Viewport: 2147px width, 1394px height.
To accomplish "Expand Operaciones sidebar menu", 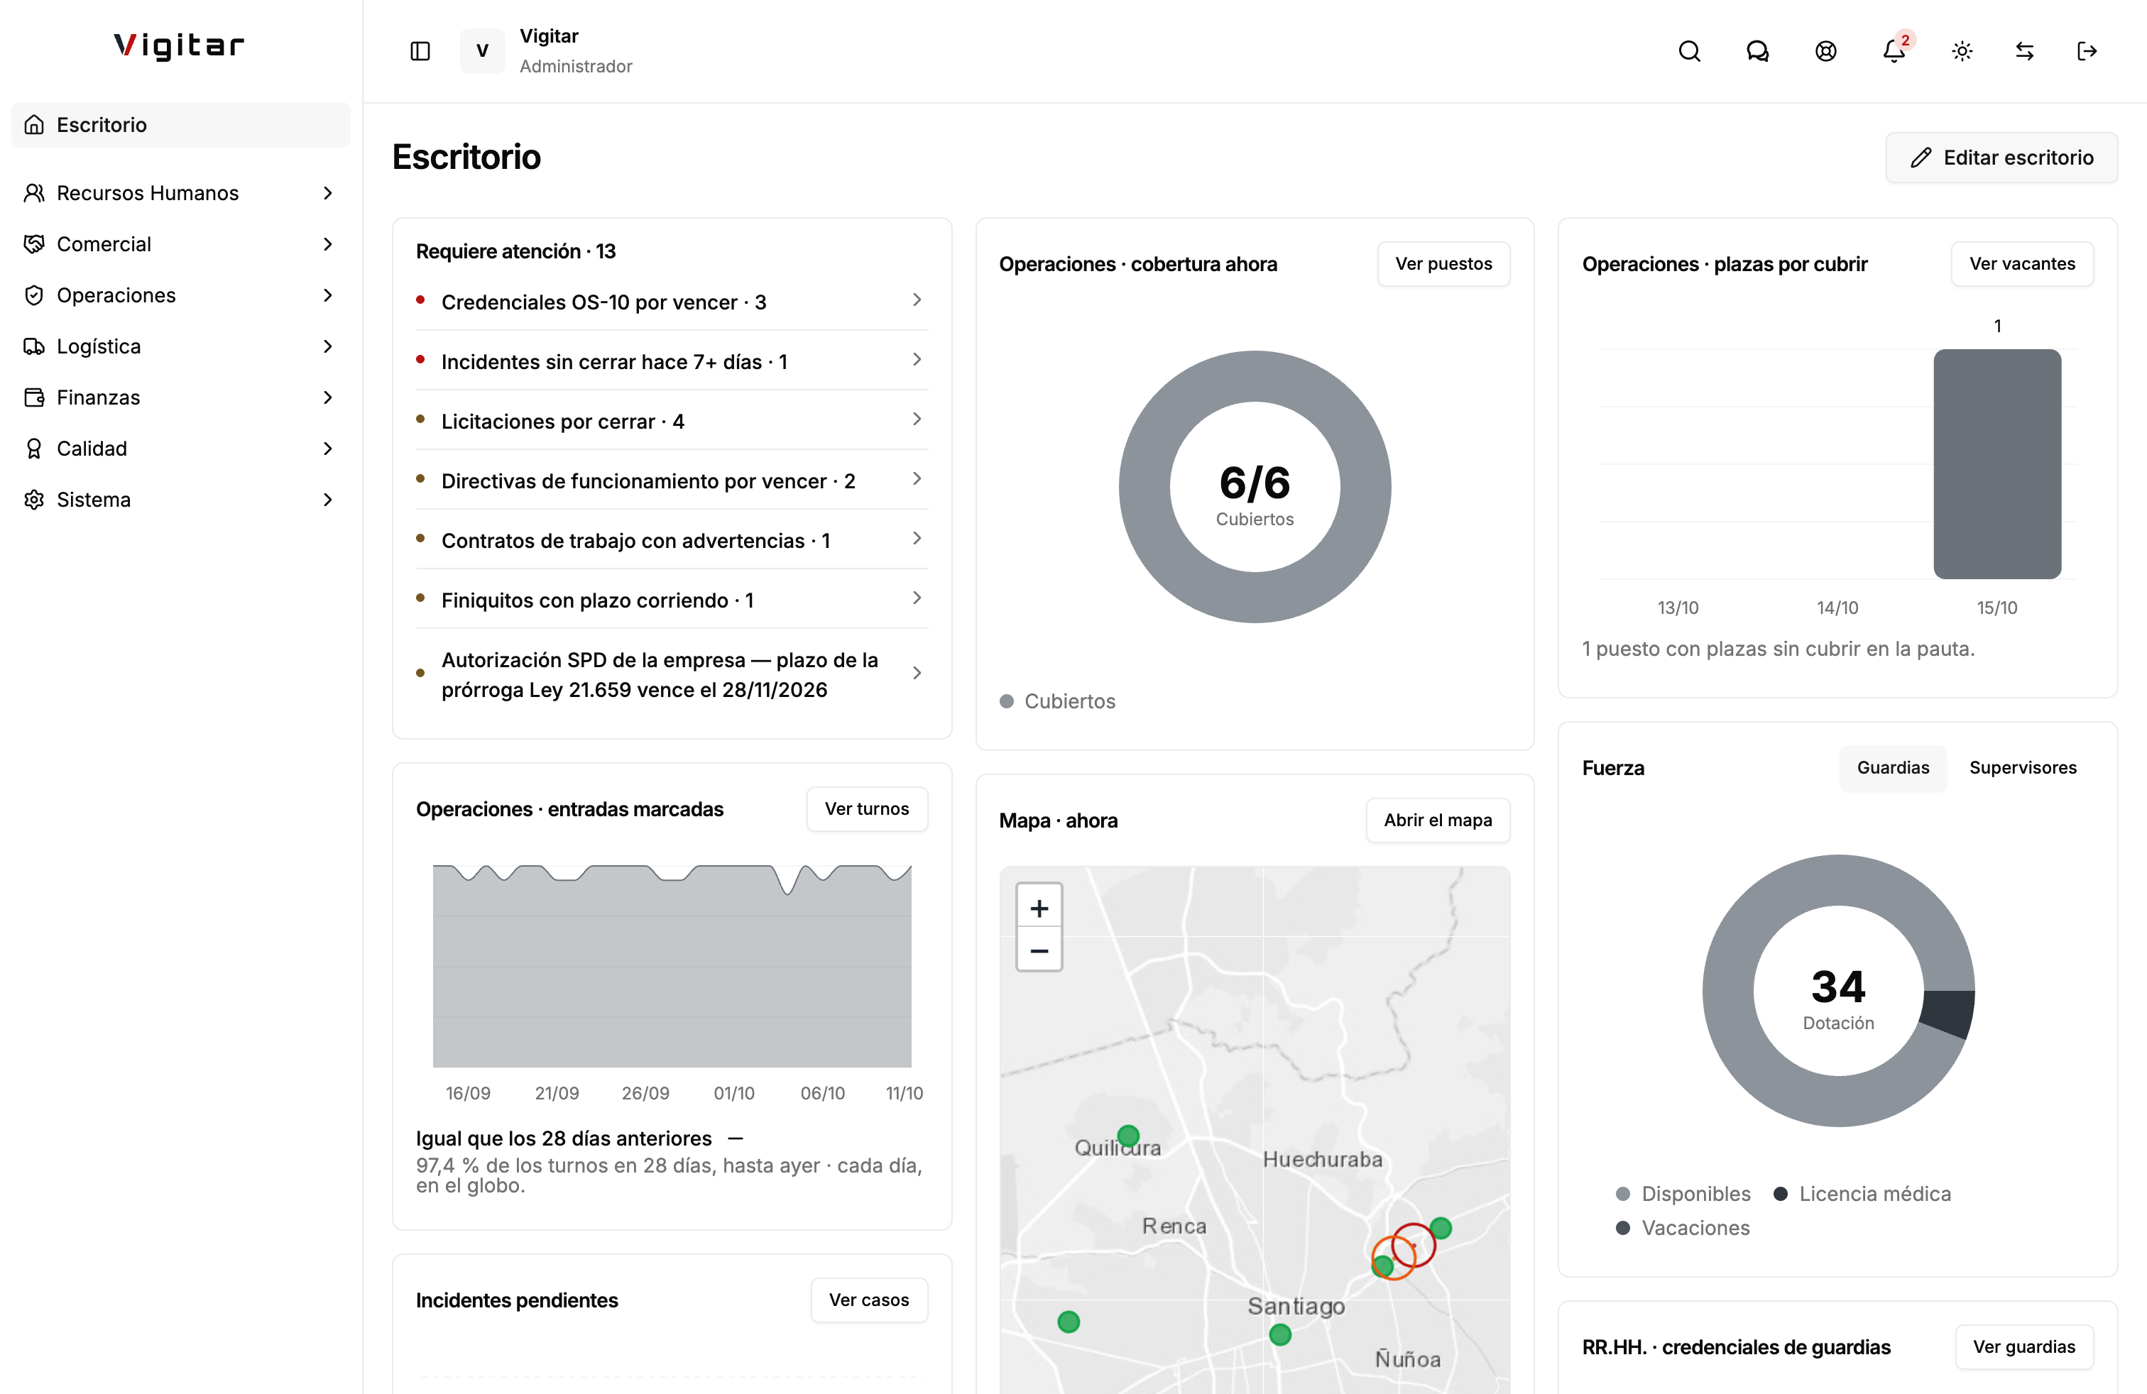I will click(x=180, y=295).
